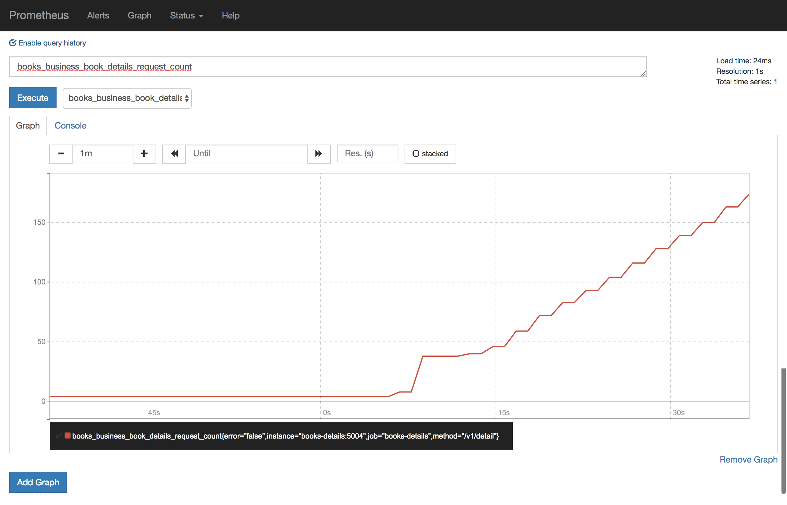Click the 1m range input field
Viewport: 787px width, 505px height.
tap(103, 153)
